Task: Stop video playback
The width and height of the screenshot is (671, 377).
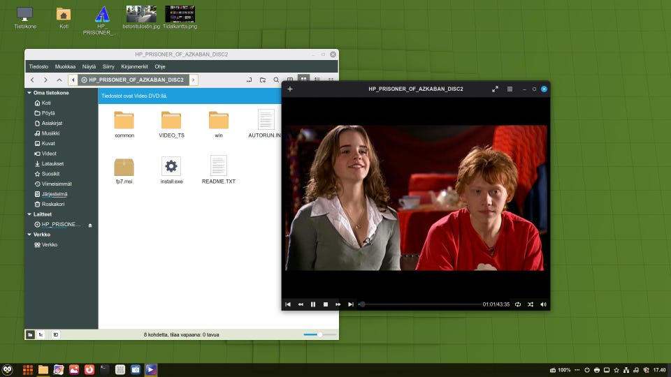Action: (x=326, y=304)
